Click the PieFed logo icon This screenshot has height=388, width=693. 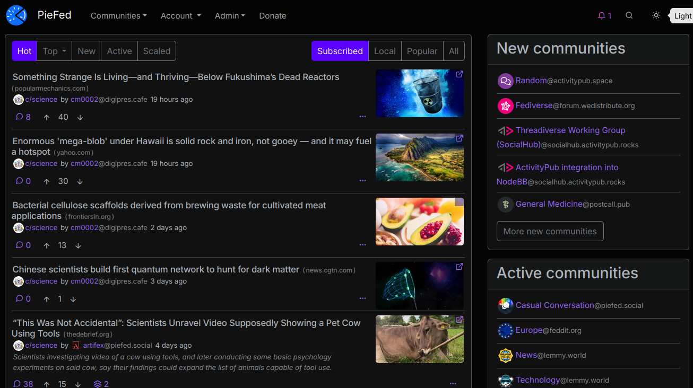pyautogui.click(x=16, y=15)
